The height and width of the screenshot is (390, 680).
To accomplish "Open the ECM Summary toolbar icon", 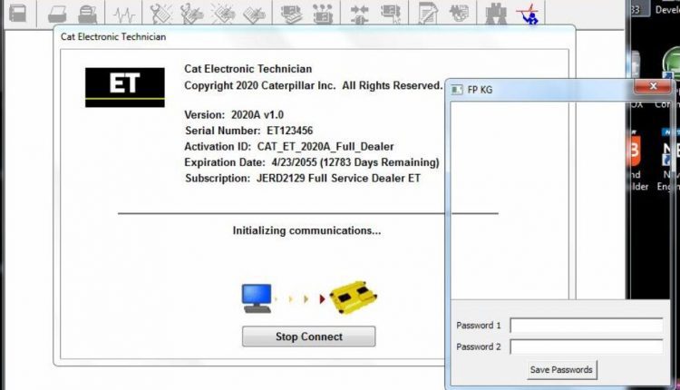I will (x=291, y=14).
